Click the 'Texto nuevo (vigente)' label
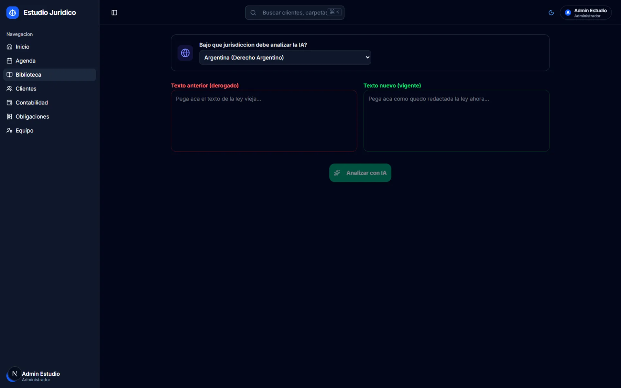The image size is (621, 388). pyautogui.click(x=392, y=86)
